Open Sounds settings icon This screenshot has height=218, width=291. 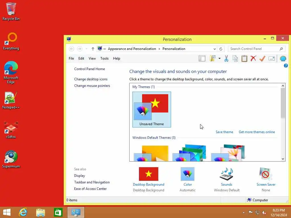pos(226,174)
